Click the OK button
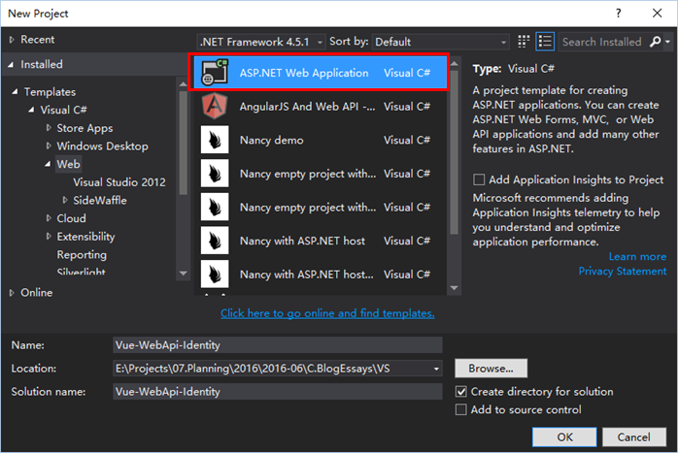Viewport: 678px width, 453px height. click(564, 437)
